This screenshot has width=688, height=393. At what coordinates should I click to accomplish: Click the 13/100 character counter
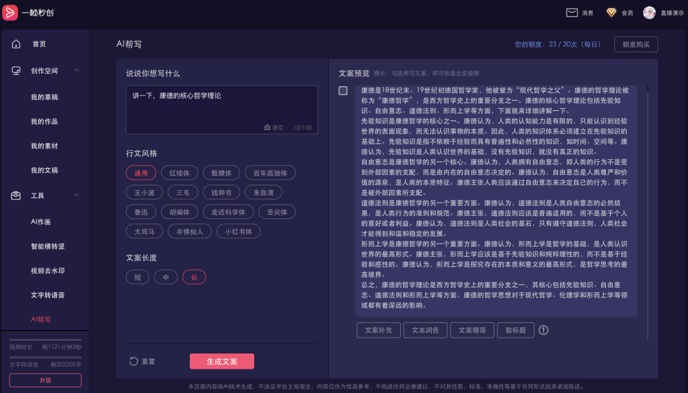click(x=303, y=127)
